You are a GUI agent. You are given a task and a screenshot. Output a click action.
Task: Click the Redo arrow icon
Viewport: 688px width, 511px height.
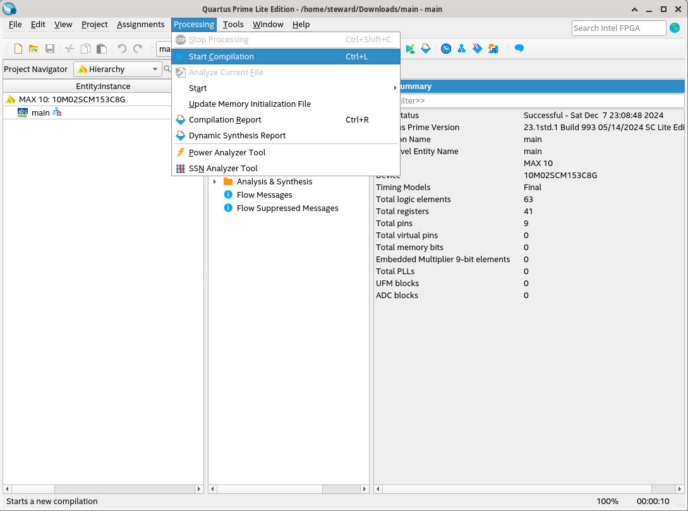point(138,49)
